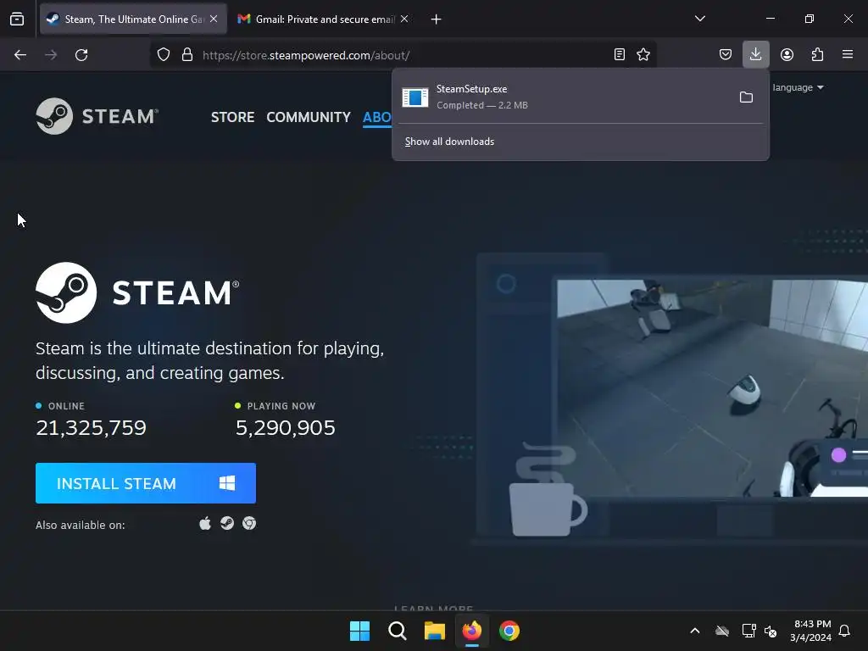Viewport: 868px width, 651px height.
Task: Select the Steam tab
Action: point(133,19)
